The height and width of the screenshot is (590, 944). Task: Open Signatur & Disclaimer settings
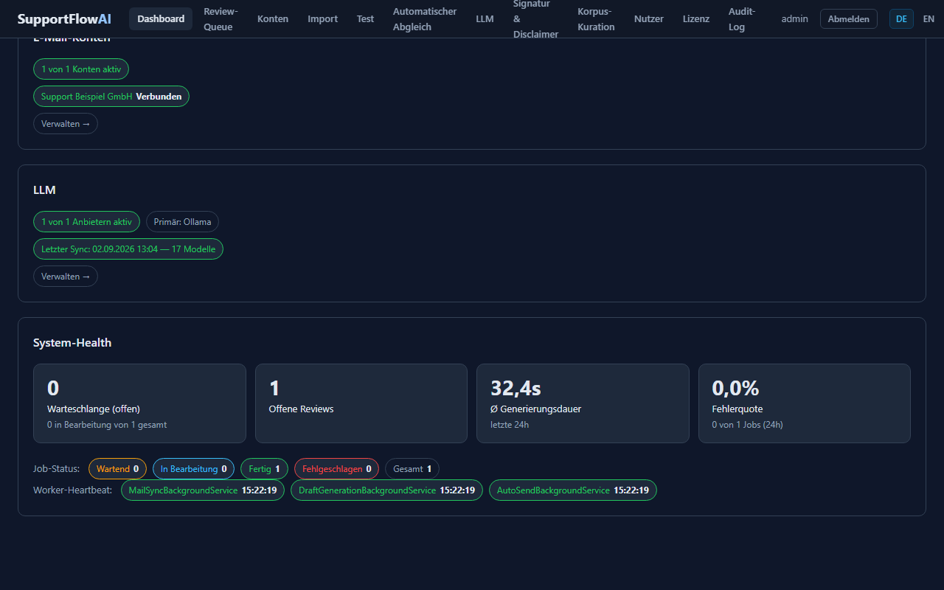[535, 19]
